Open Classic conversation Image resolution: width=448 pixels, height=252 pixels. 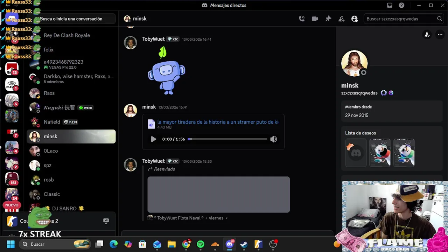tap(71, 194)
